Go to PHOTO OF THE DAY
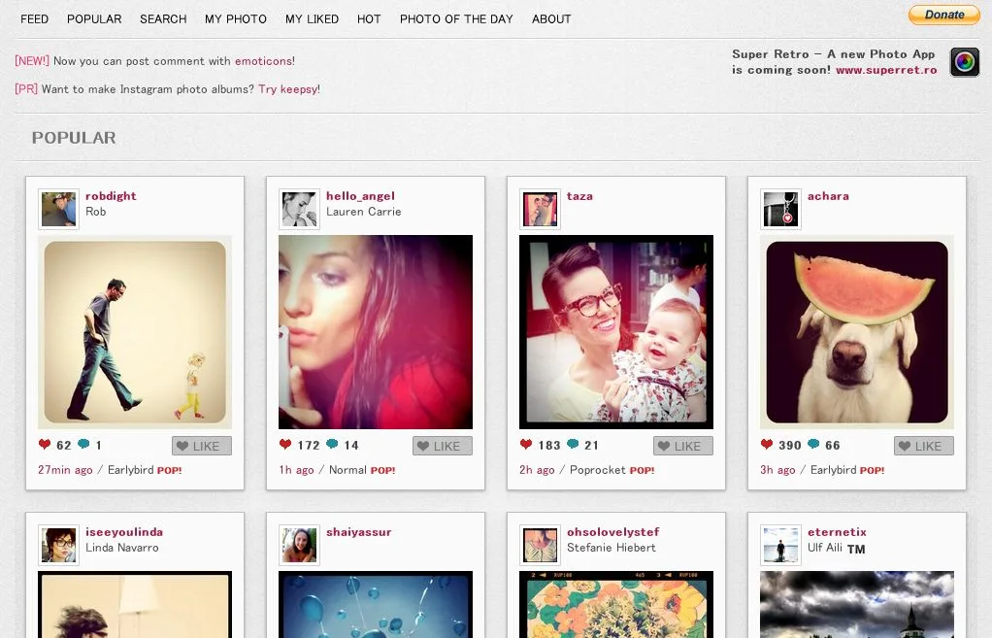This screenshot has height=638, width=992. (456, 18)
